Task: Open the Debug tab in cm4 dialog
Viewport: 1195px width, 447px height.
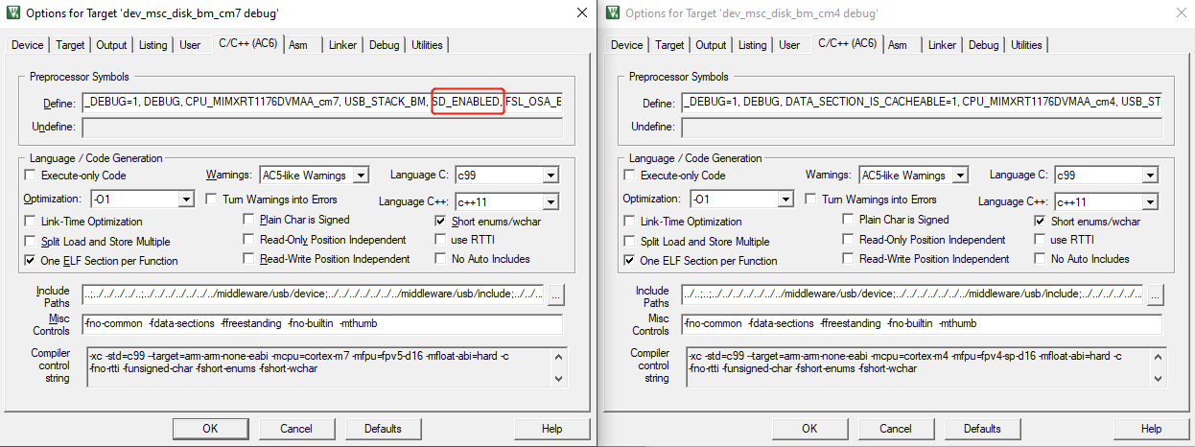Action: (983, 45)
